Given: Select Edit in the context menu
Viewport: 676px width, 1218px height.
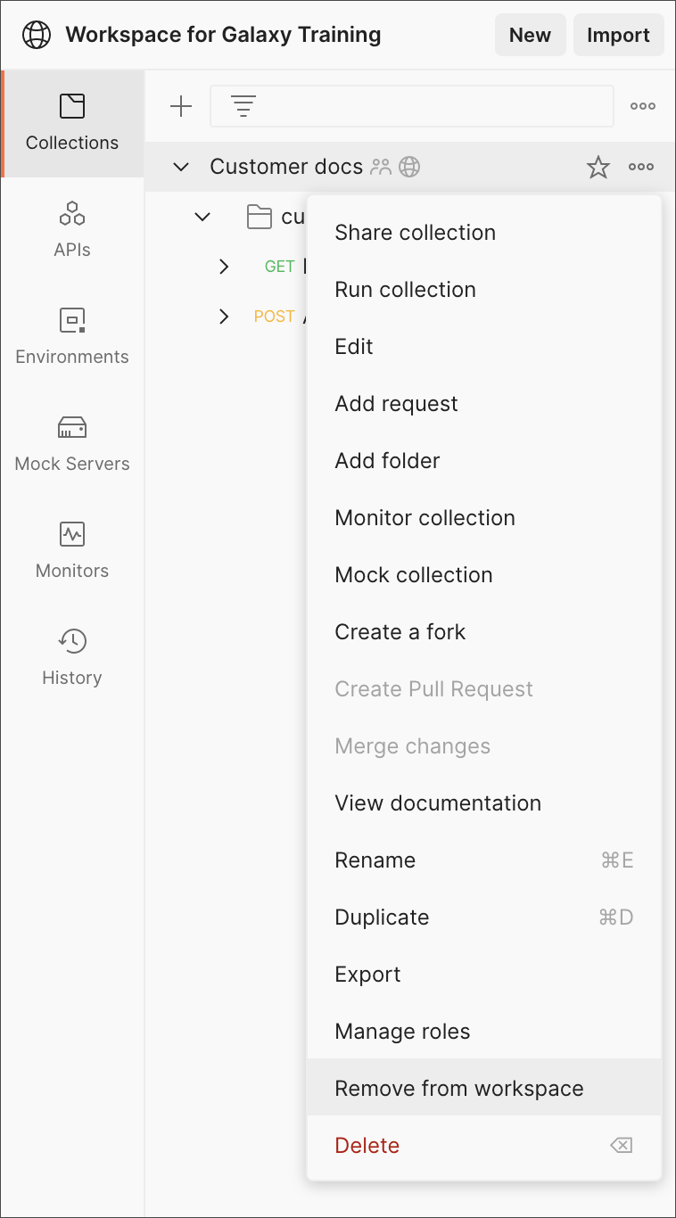Looking at the screenshot, I should [484, 347].
